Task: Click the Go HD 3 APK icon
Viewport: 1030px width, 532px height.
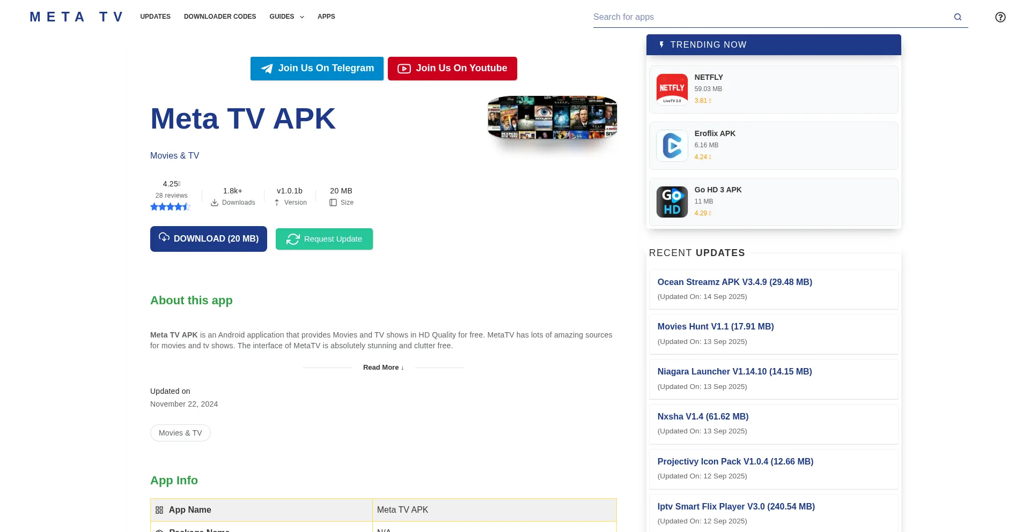Action: [672, 202]
